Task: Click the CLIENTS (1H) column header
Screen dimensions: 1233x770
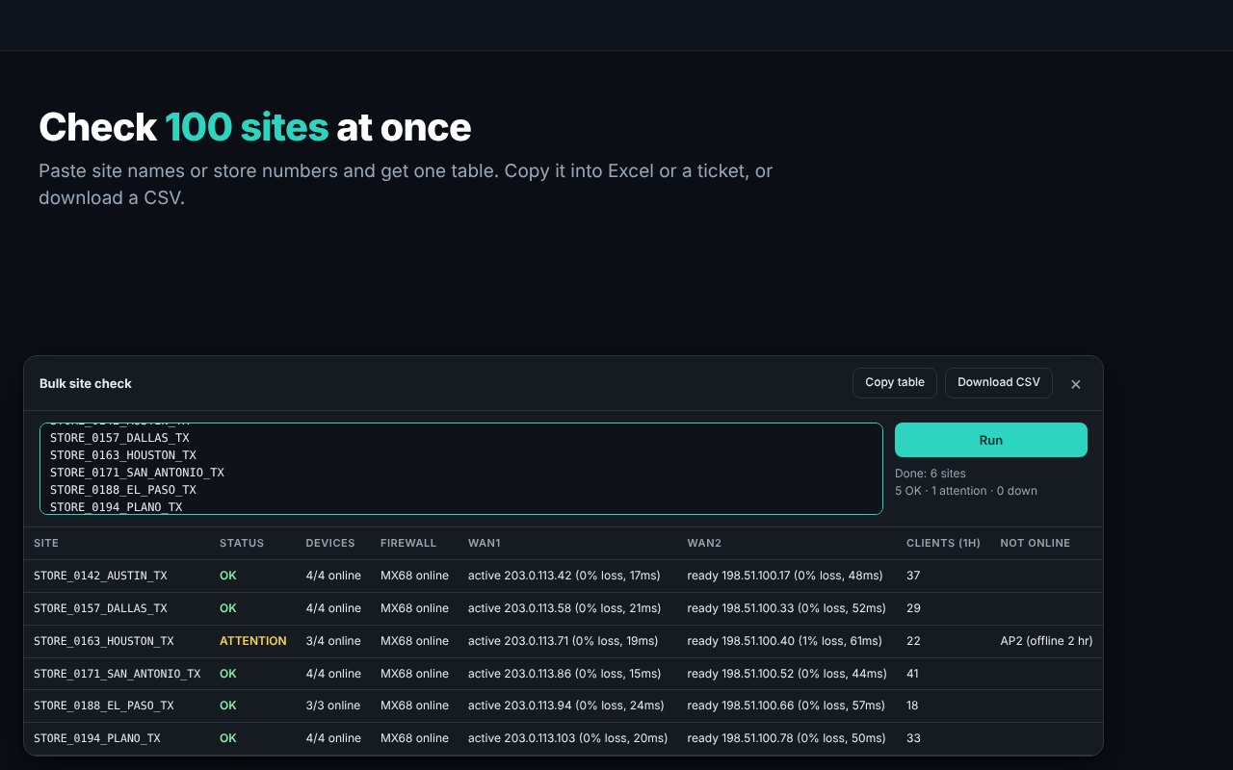Action: click(x=943, y=543)
